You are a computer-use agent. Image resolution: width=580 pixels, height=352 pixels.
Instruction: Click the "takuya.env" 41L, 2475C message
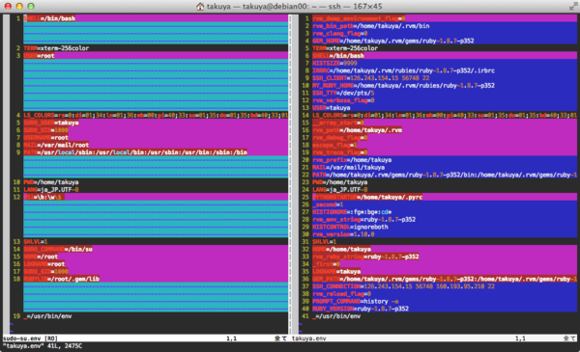pyautogui.click(x=43, y=346)
